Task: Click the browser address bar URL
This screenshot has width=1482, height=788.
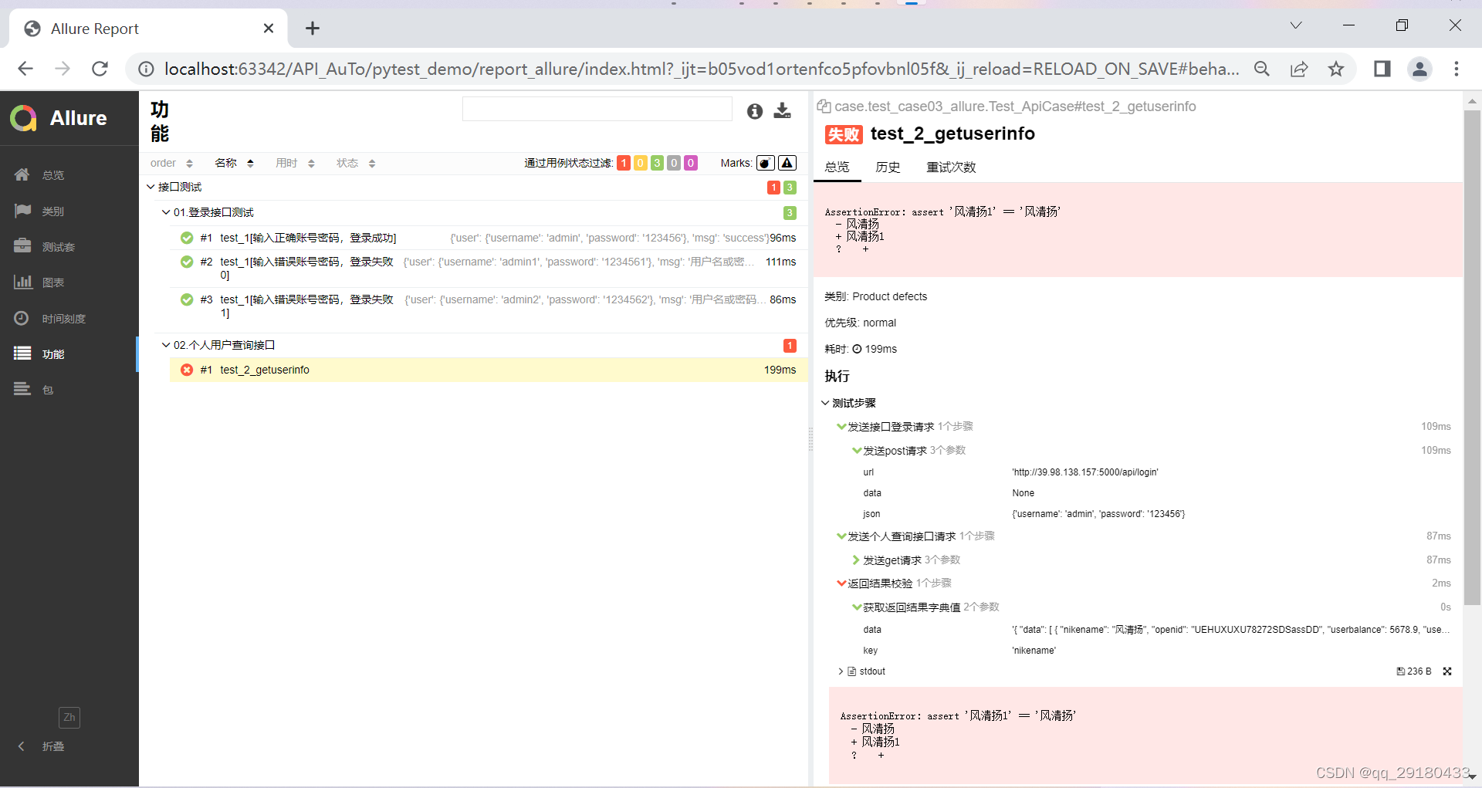Action: (x=701, y=69)
